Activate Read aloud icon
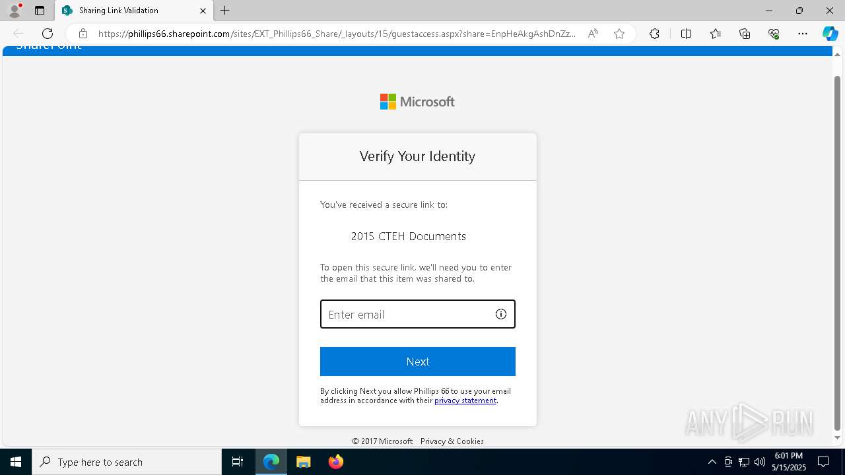 (x=593, y=34)
